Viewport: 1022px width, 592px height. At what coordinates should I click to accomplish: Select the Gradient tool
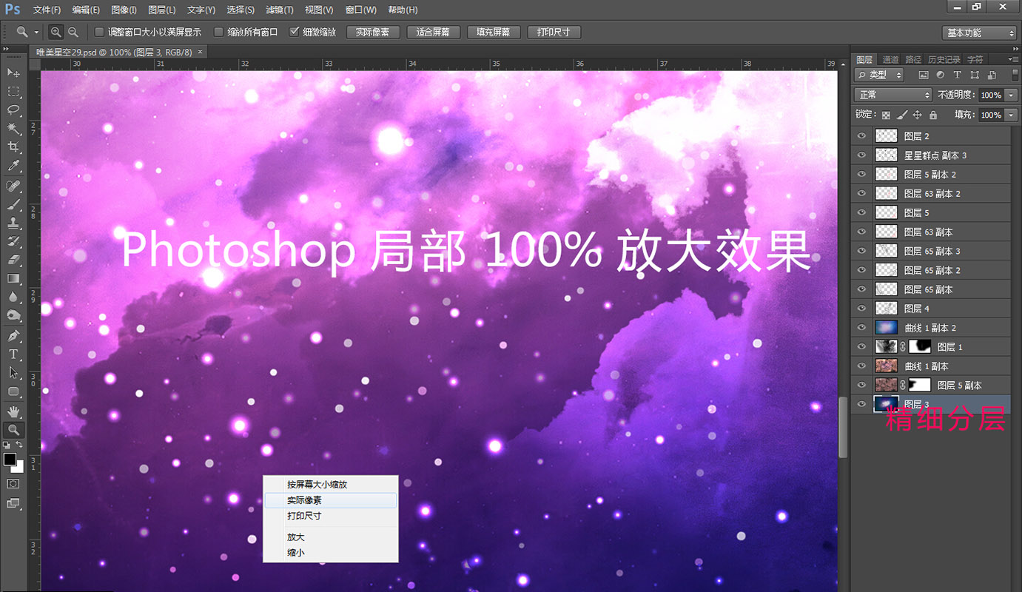pos(13,278)
